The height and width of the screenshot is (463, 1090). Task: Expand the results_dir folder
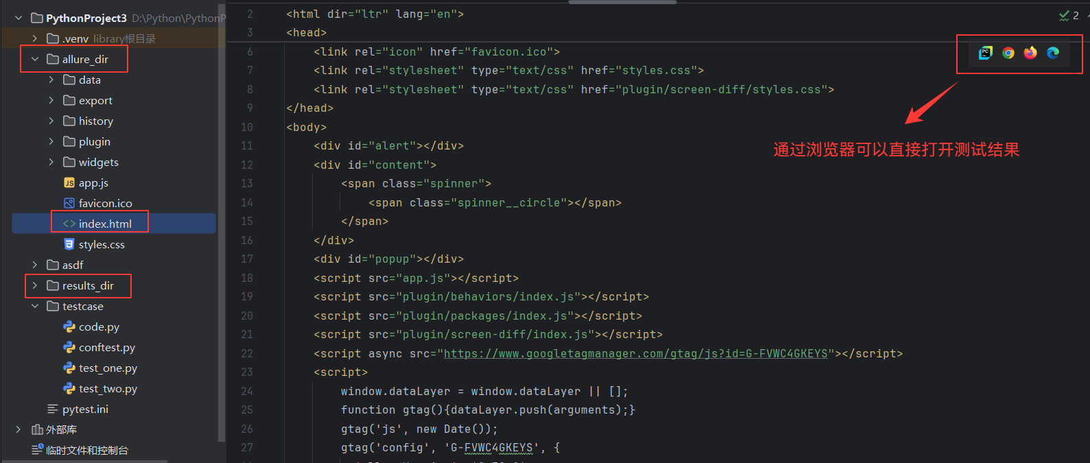tap(35, 285)
